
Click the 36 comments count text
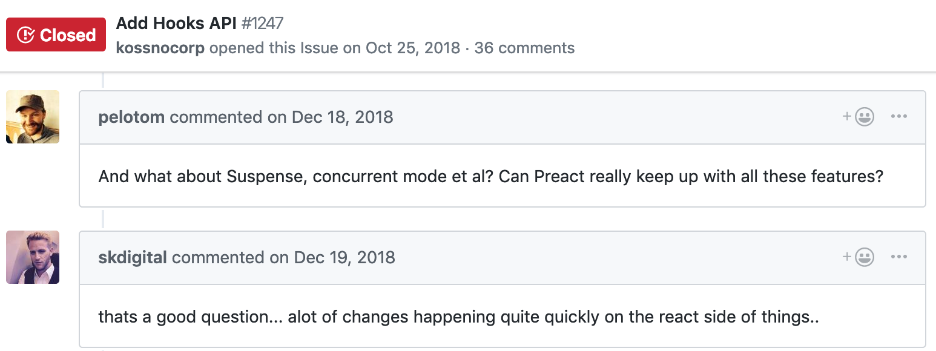(524, 48)
